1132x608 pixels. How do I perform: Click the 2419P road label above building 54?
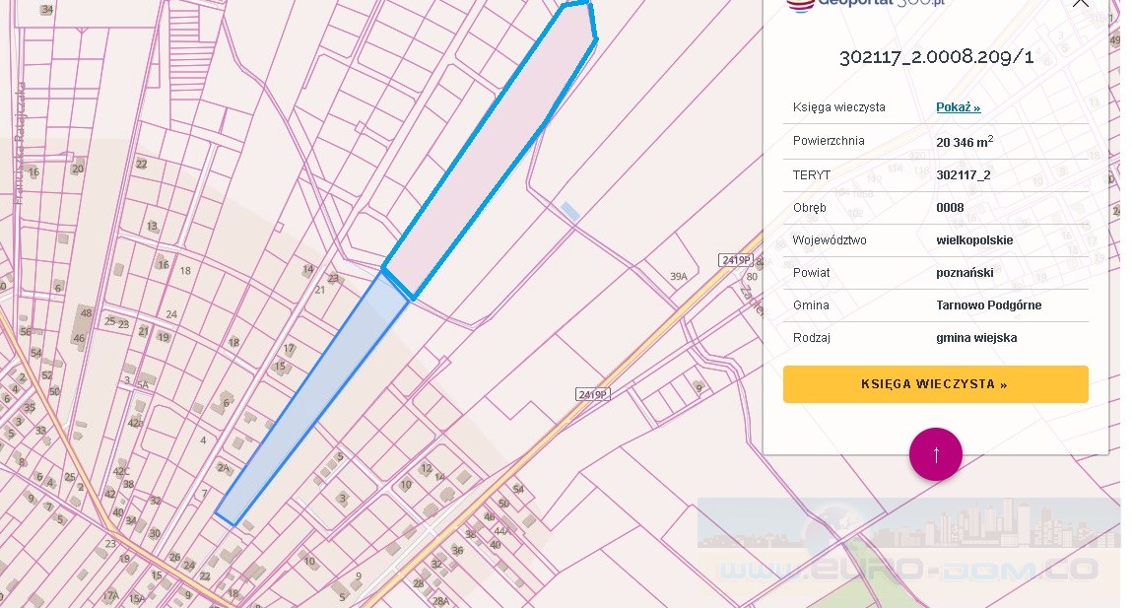coord(593,394)
